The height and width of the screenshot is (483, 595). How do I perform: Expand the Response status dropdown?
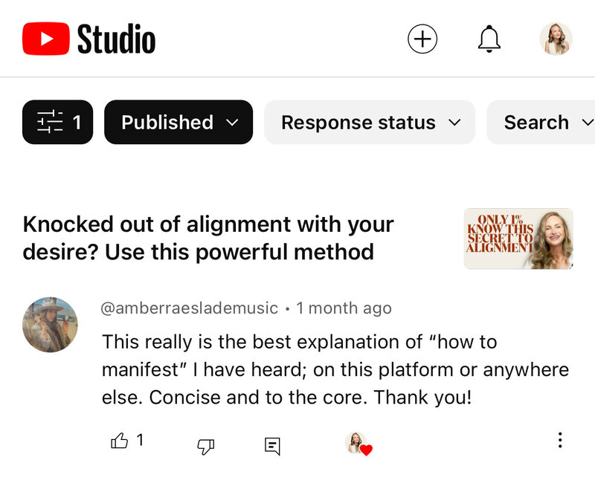tap(370, 122)
